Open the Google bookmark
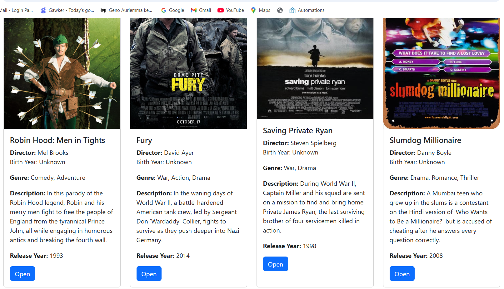 pos(172,10)
